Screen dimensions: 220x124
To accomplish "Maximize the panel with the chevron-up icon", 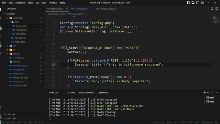I will point(217,93).
